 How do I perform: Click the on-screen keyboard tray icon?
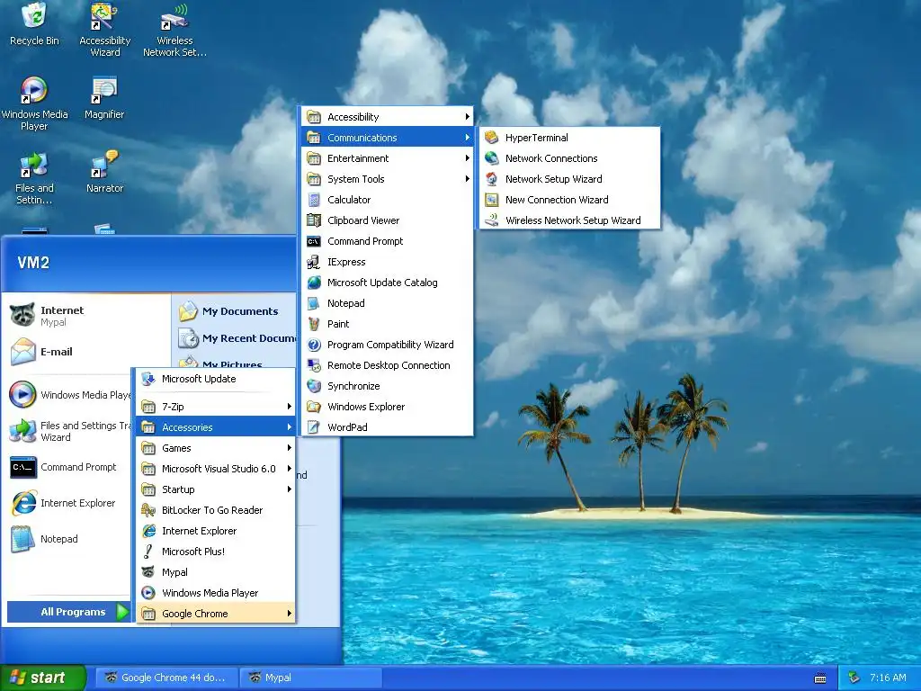(x=820, y=678)
